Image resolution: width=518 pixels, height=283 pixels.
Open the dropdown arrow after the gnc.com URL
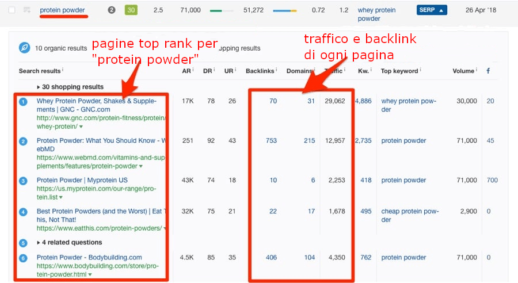click(x=81, y=127)
